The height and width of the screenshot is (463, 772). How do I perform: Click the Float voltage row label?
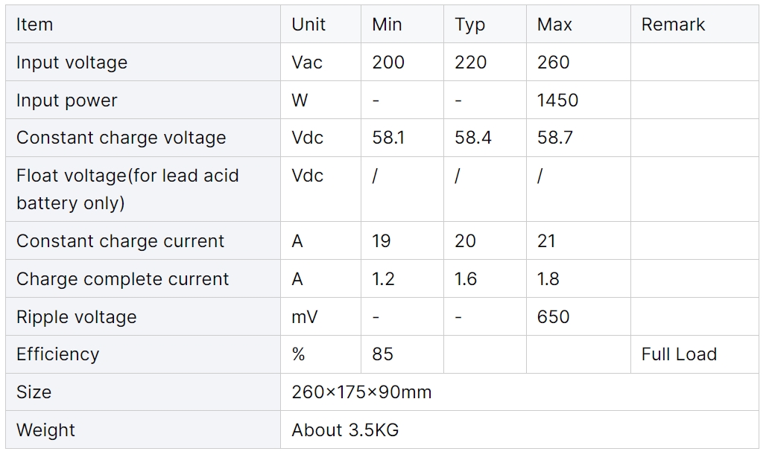(127, 189)
